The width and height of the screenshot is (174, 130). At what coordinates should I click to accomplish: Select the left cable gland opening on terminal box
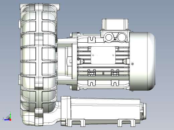(x=109, y=37)
